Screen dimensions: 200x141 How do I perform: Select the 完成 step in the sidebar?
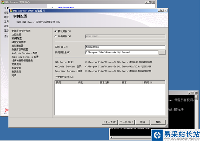[x=14, y=75]
